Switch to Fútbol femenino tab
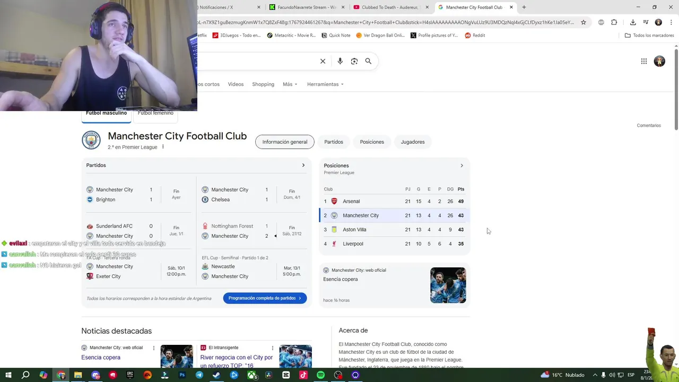This screenshot has height=382, width=679. pos(155,113)
